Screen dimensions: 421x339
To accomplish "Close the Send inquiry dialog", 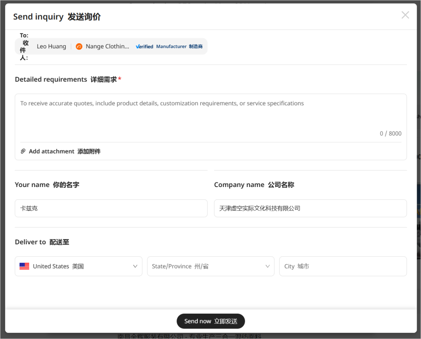I will pyautogui.click(x=405, y=15).
